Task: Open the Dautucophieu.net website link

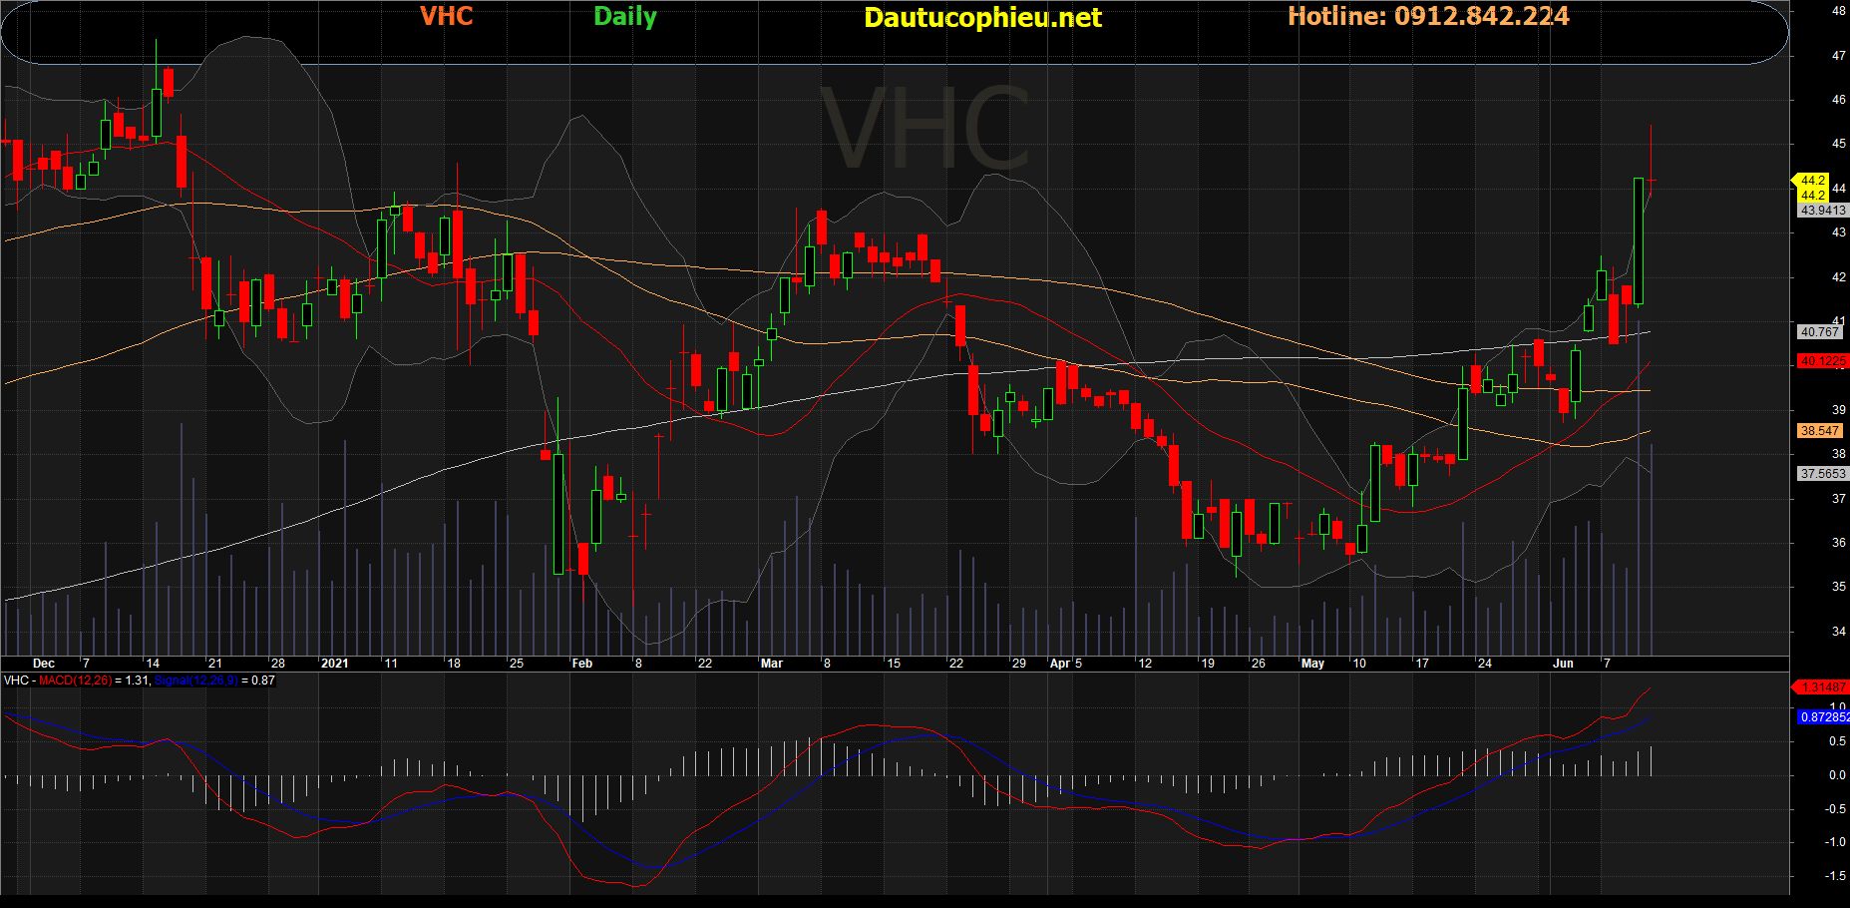Action: pos(982,18)
